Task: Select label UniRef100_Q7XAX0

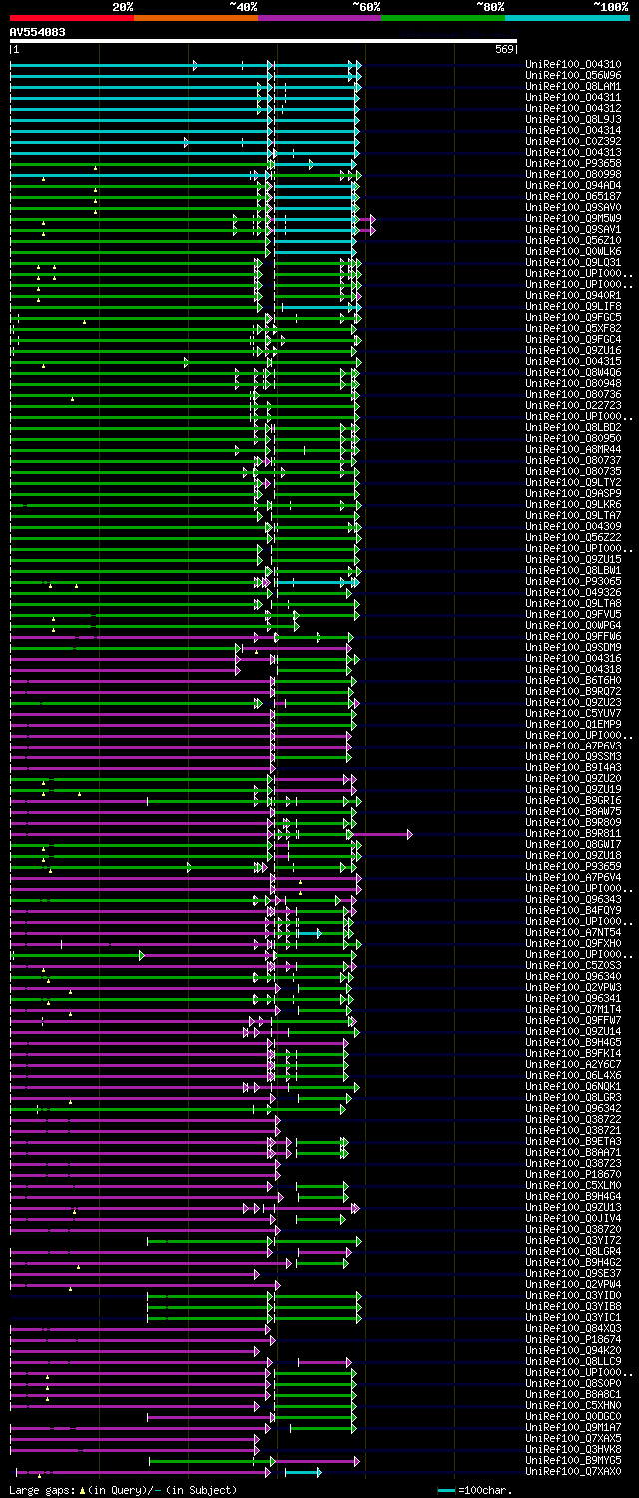Action: pyautogui.click(x=573, y=1471)
